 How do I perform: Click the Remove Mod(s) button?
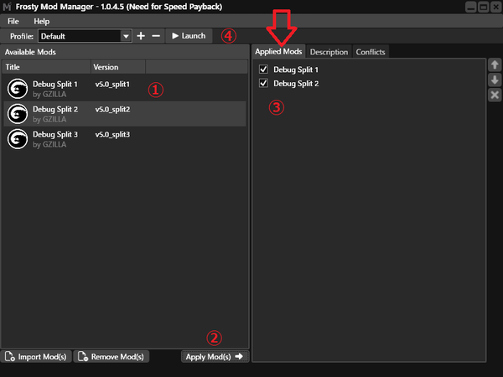click(111, 357)
